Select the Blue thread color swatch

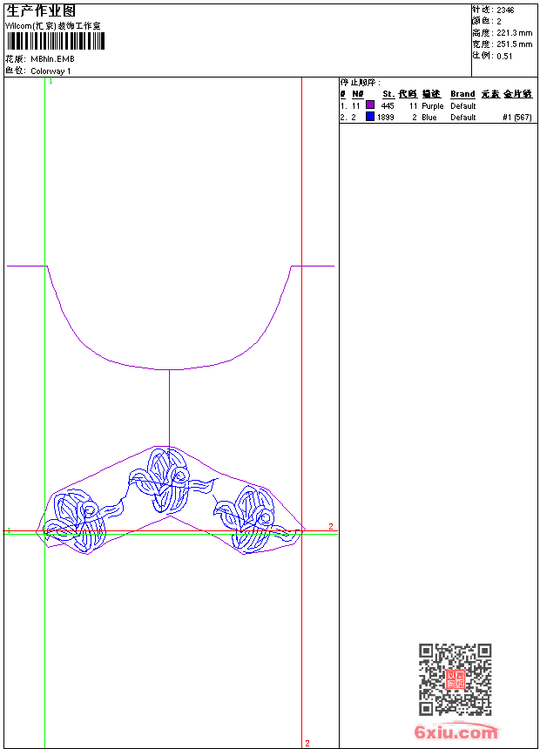point(370,116)
